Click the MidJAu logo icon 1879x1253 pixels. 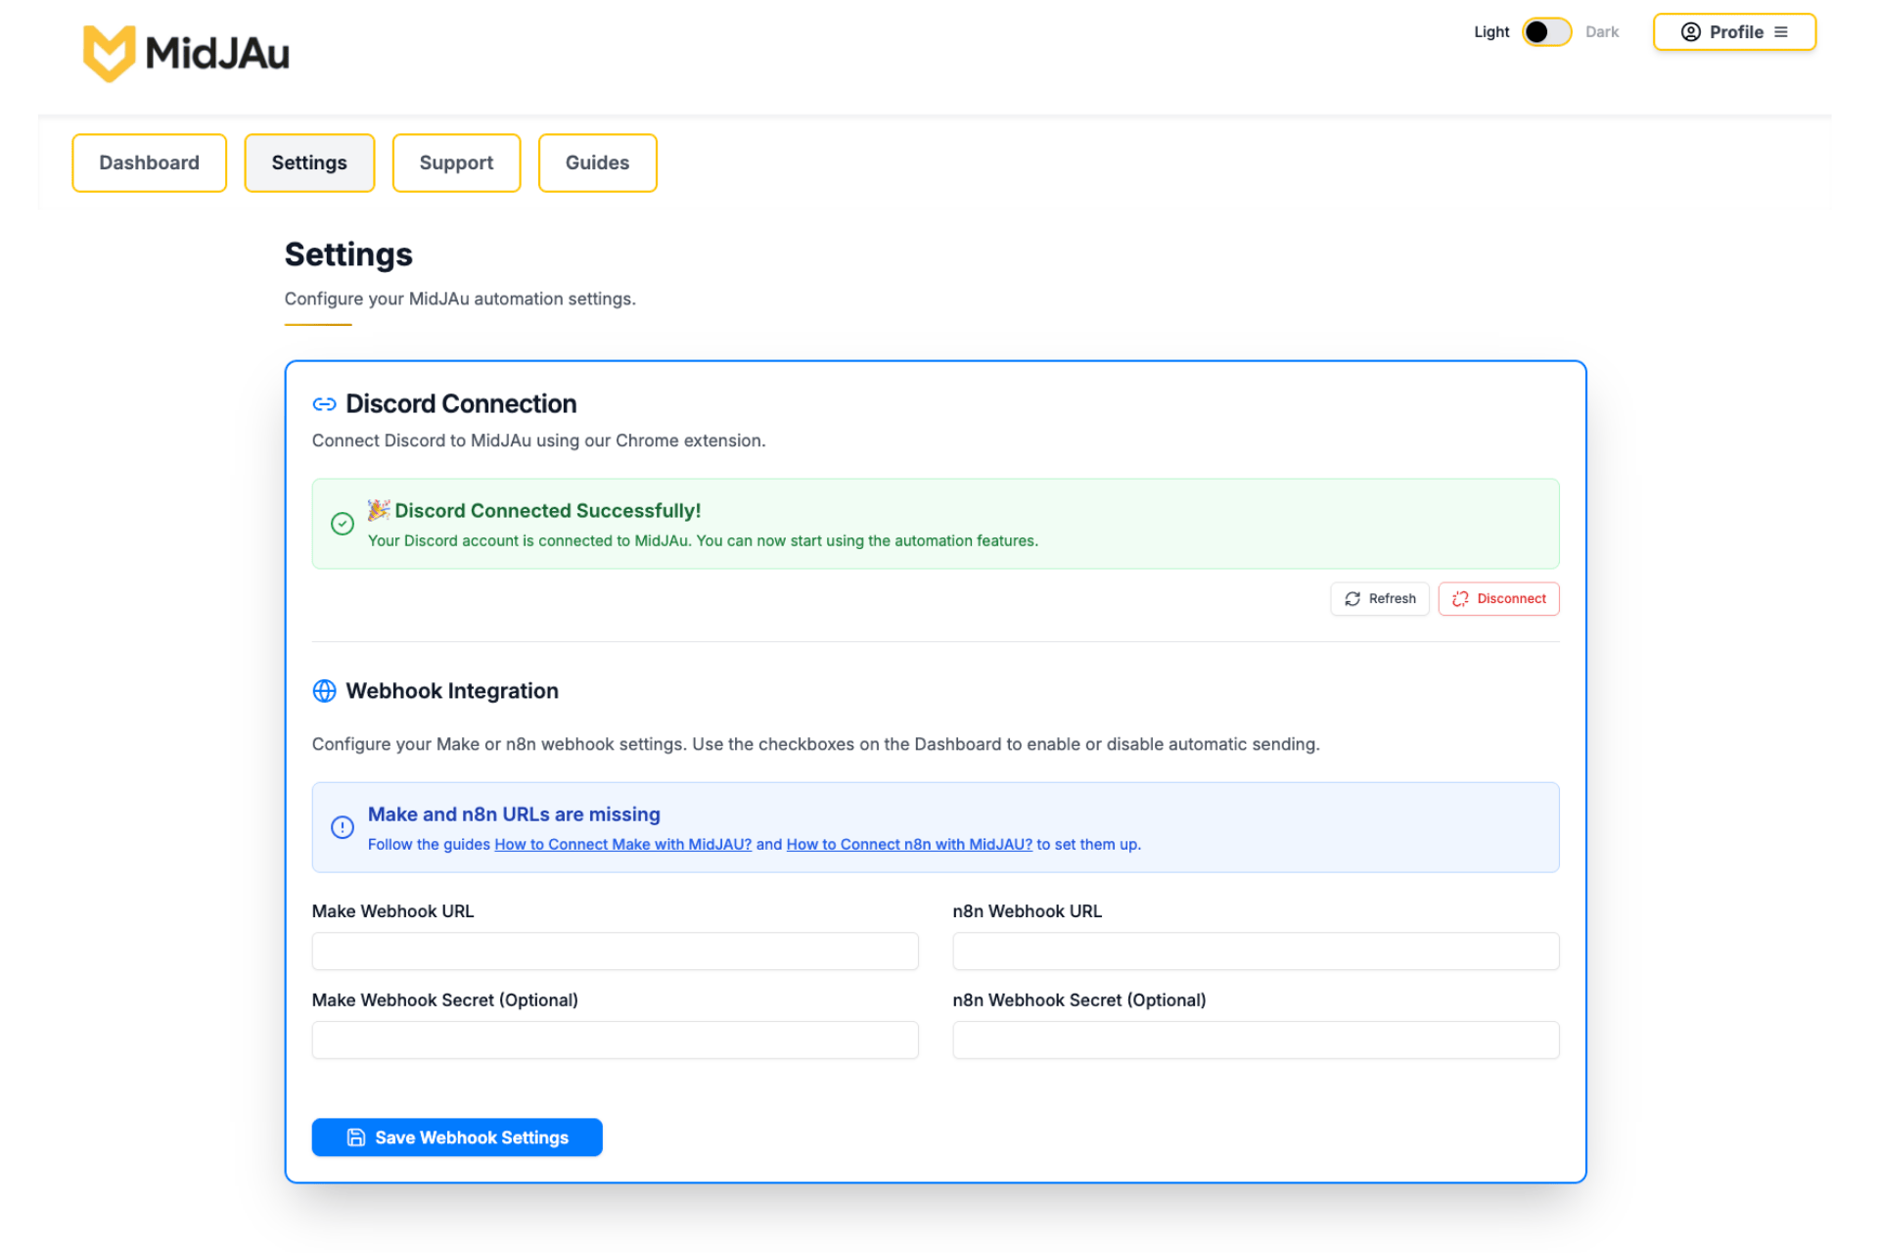[110, 54]
